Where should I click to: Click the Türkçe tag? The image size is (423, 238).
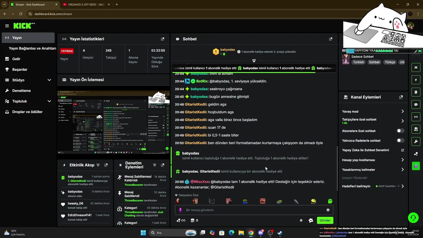[x=390, y=62]
